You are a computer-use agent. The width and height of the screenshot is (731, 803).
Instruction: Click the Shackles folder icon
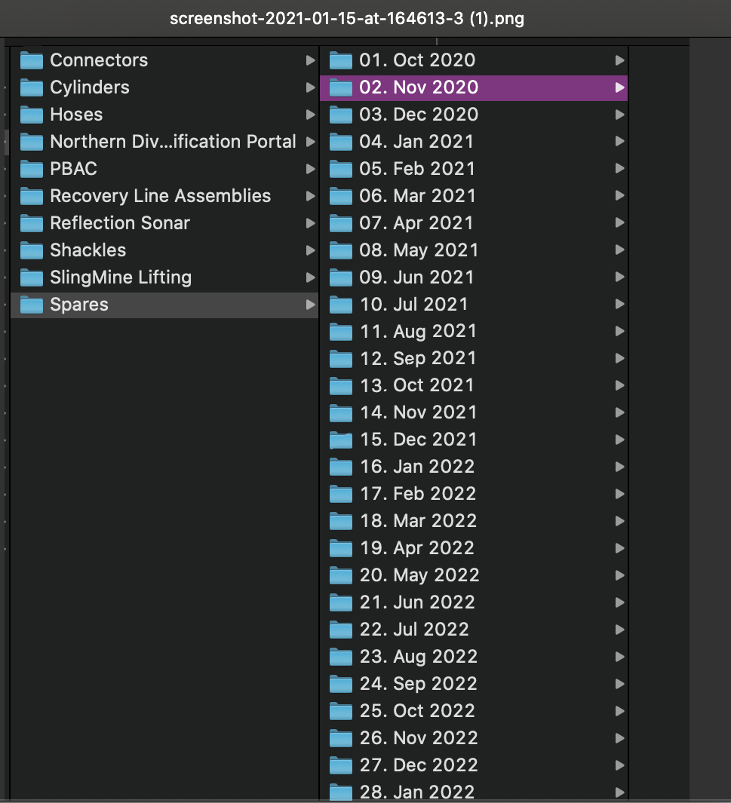coord(32,250)
